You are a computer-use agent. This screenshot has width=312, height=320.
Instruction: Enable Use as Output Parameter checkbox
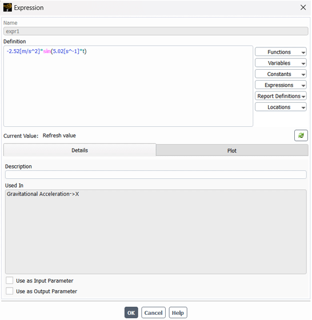pyautogui.click(x=9, y=291)
